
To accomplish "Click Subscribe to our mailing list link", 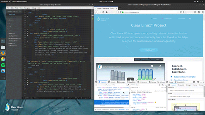I will point(184,77).
